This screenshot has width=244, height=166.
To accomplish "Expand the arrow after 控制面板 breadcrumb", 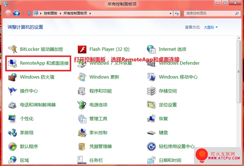I will coord(61,13).
